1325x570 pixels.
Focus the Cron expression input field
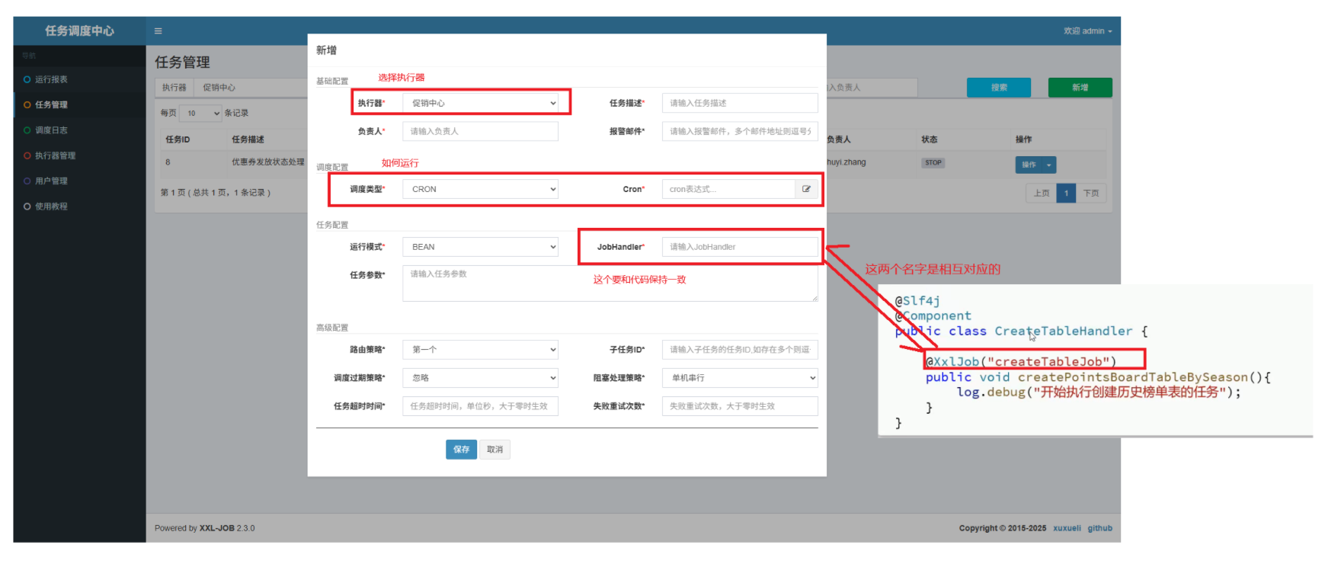pos(728,189)
